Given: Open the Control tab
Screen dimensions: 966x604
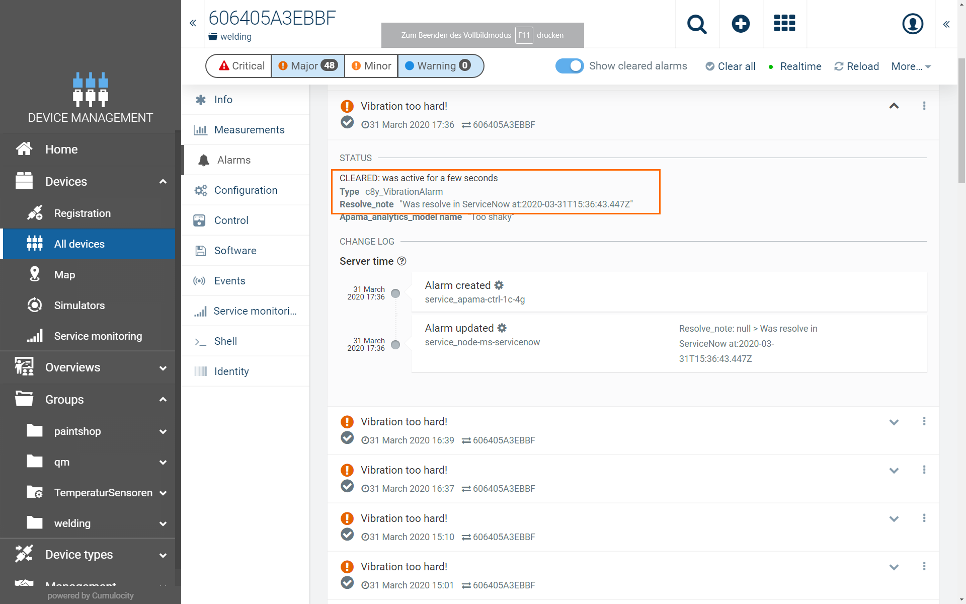Looking at the screenshot, I should pos(246,220).
